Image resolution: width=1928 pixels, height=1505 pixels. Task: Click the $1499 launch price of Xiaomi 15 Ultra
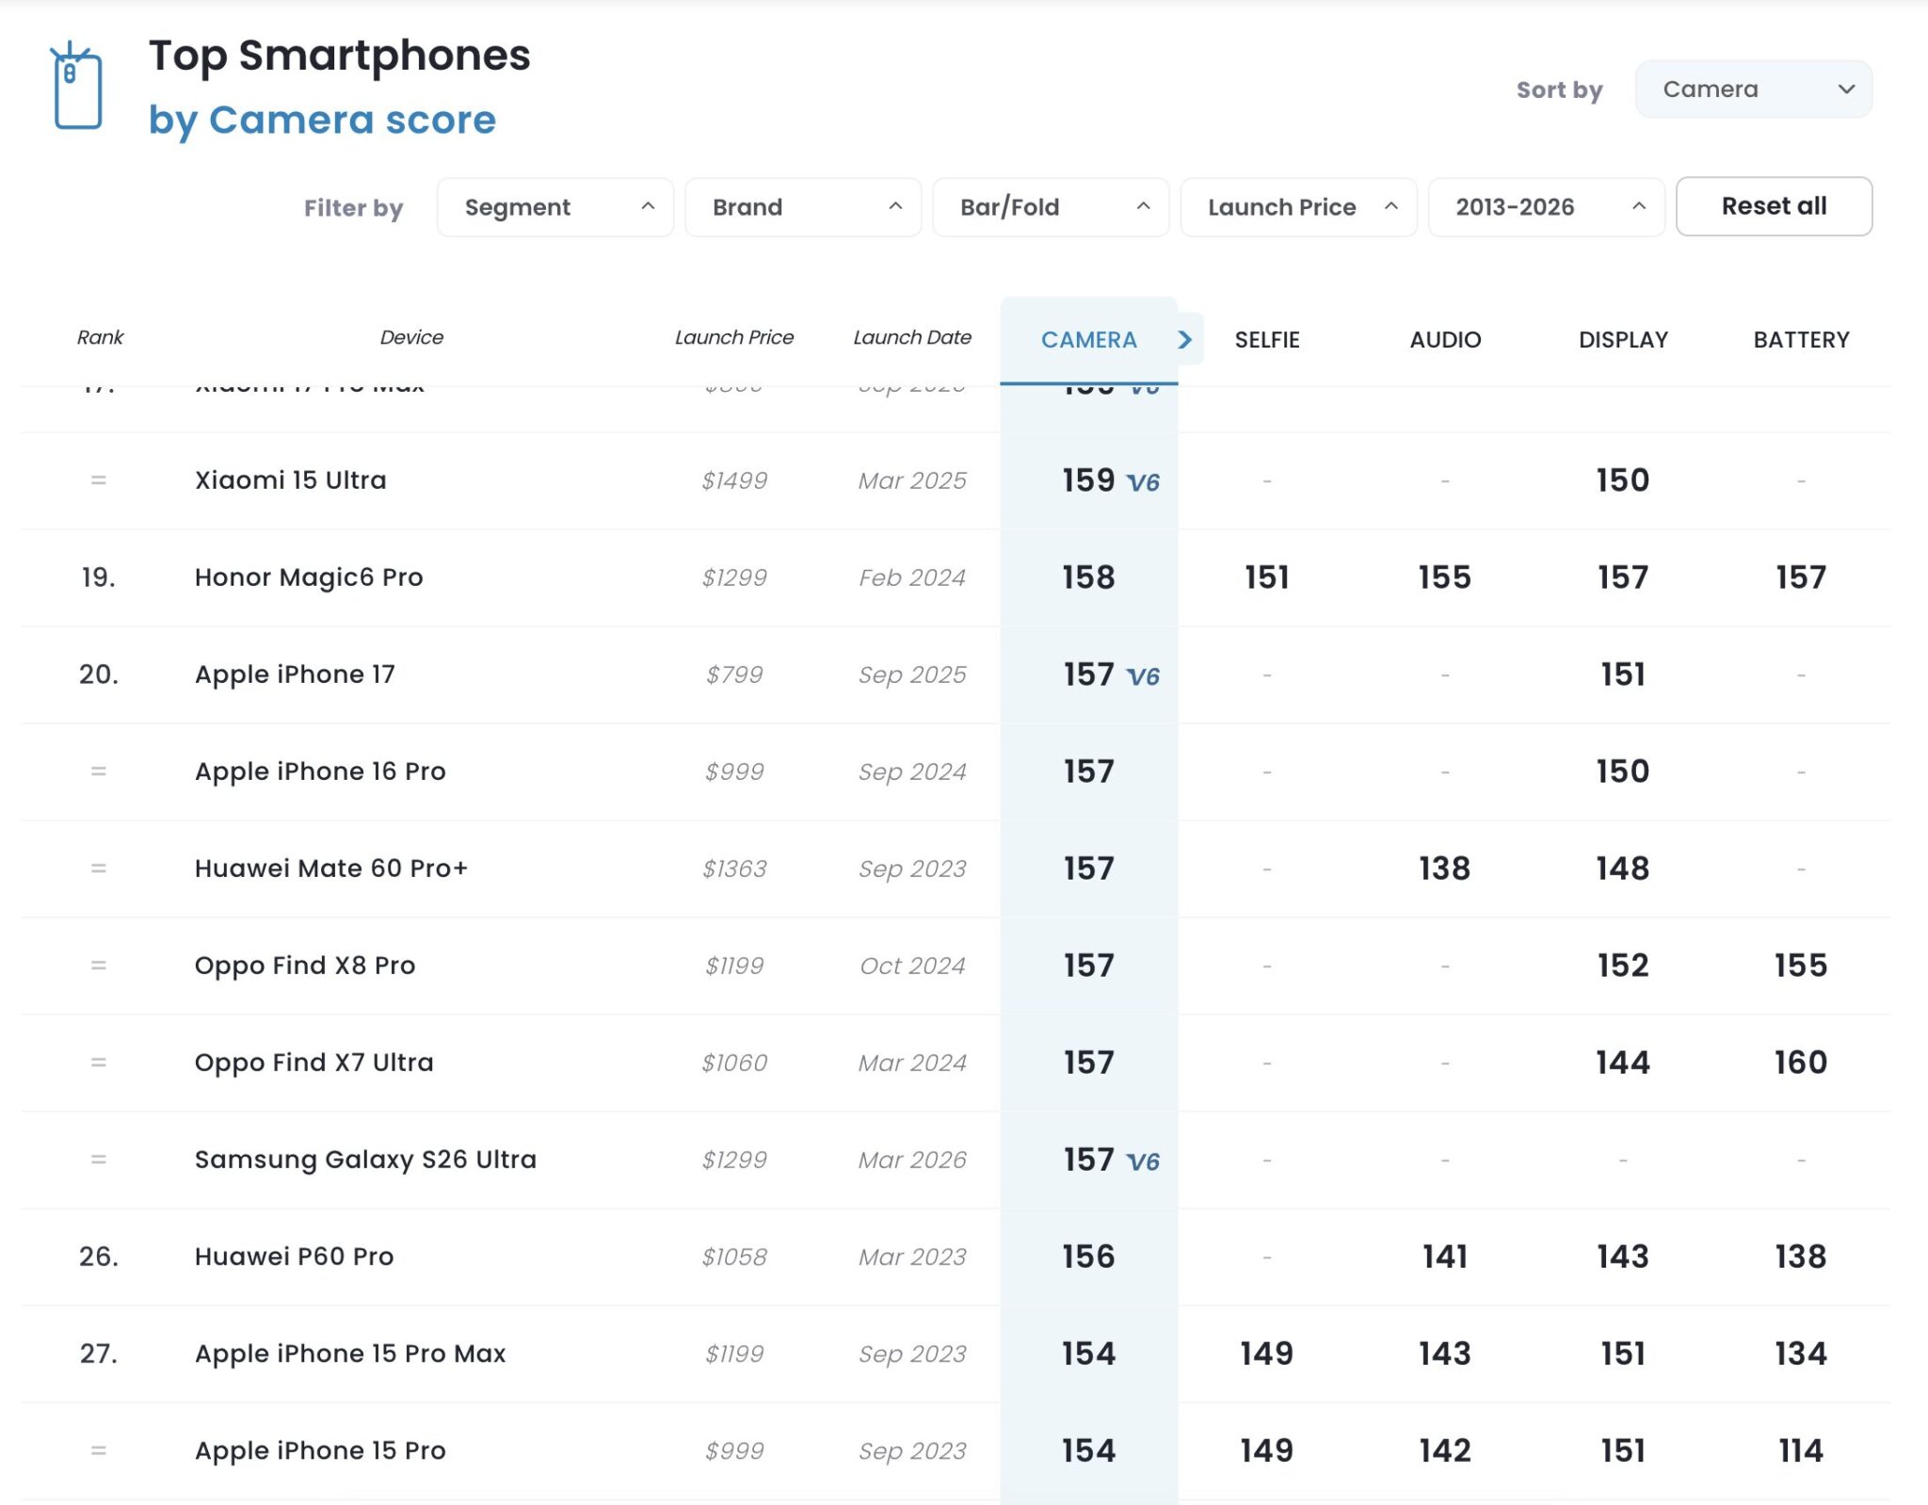(734, 480)
